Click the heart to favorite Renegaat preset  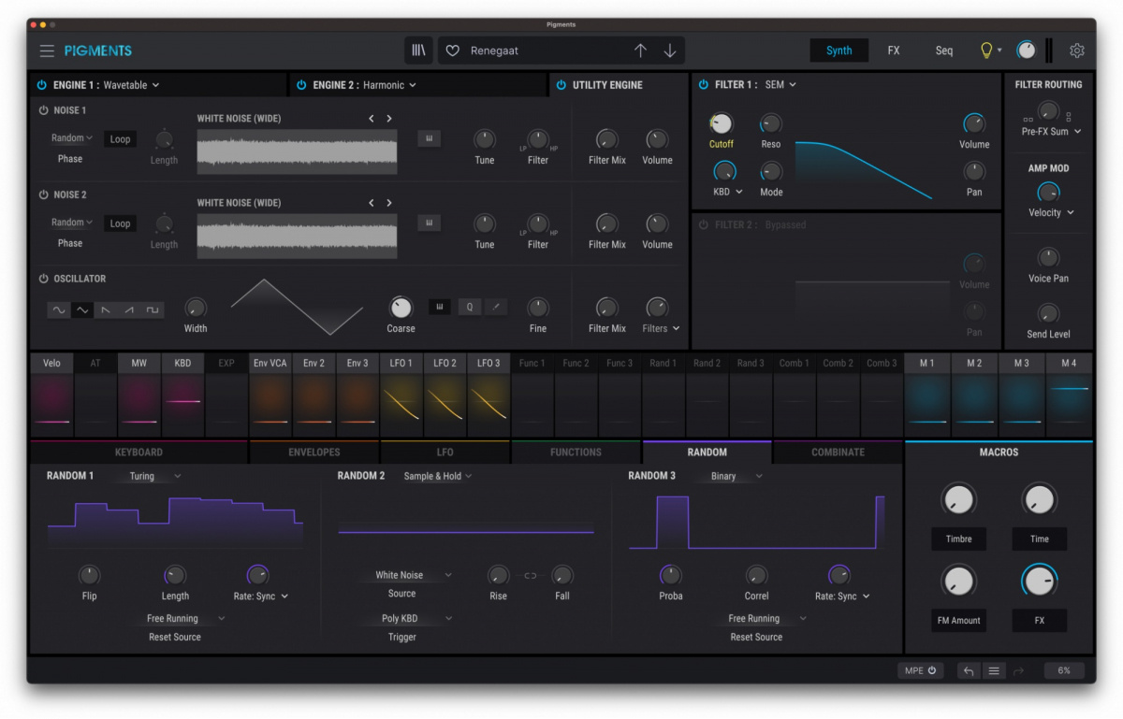point(452,50)
